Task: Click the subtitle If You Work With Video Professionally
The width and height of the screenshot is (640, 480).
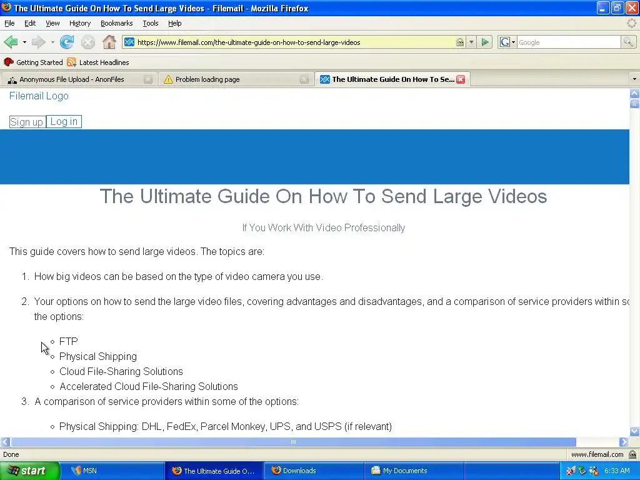Action: point(323,227)
